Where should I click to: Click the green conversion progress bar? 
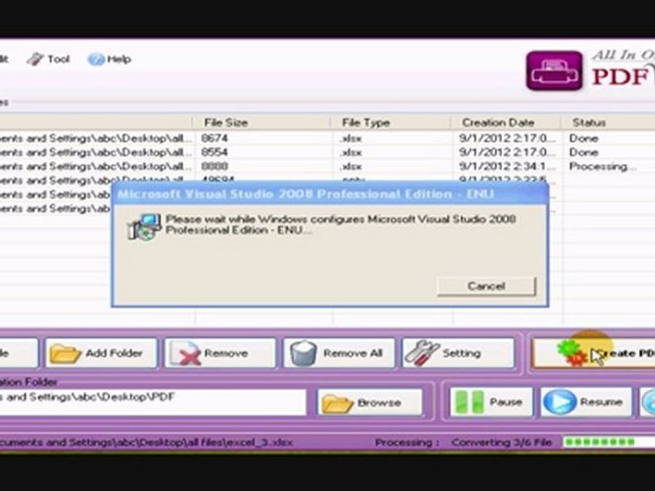click(x=608, y=442)
